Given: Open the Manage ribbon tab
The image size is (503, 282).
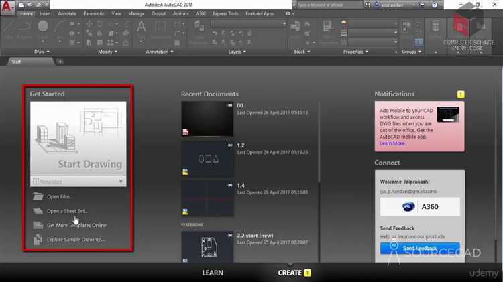Looking at the screenshot, I should (x=136, y=14).
